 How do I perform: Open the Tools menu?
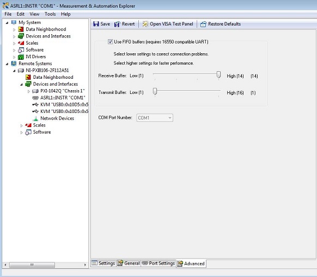(50, 14)
